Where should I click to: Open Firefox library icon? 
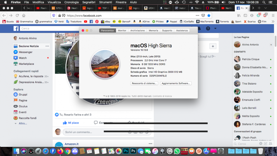239,16
